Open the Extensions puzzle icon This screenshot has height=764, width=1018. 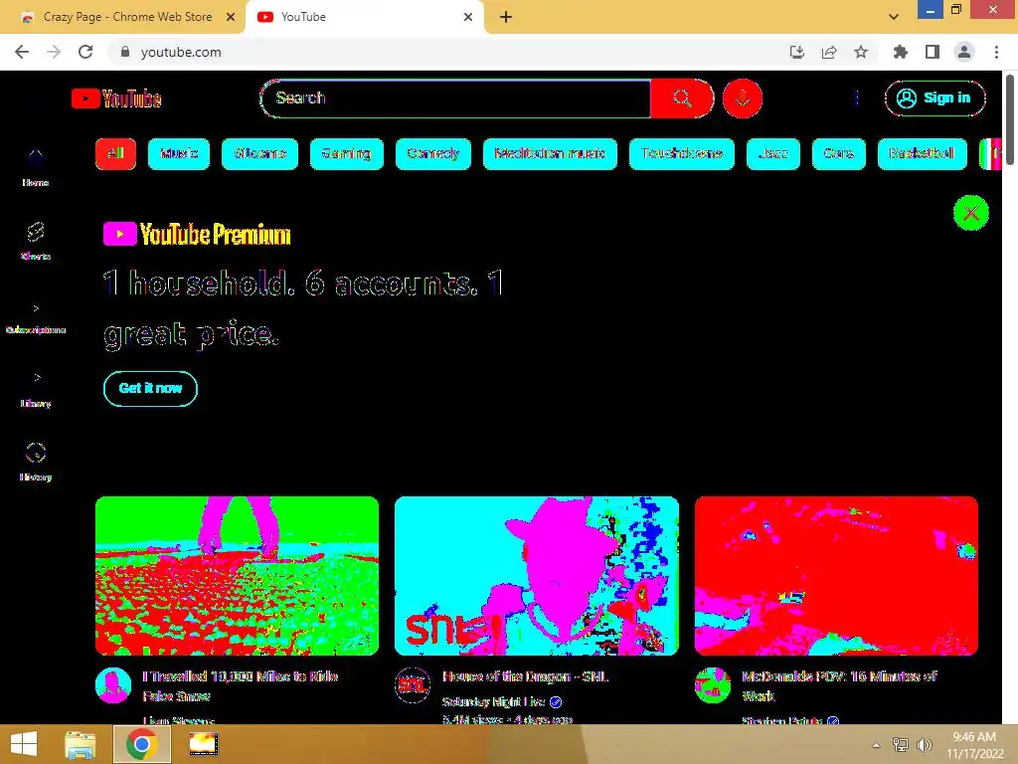901,52
